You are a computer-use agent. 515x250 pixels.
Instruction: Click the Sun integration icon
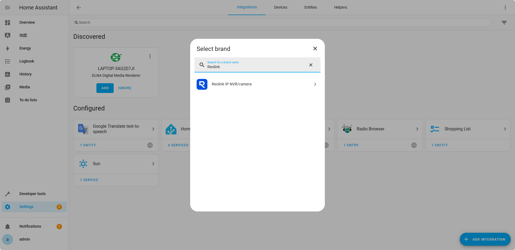[x=83, y=164]
